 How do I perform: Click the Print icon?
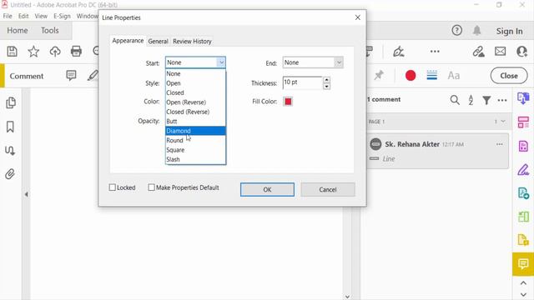(x=76, y=52)
